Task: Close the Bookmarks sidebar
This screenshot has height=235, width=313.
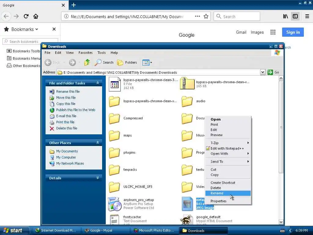Action: pyautogui.click(x=54, y=29)
